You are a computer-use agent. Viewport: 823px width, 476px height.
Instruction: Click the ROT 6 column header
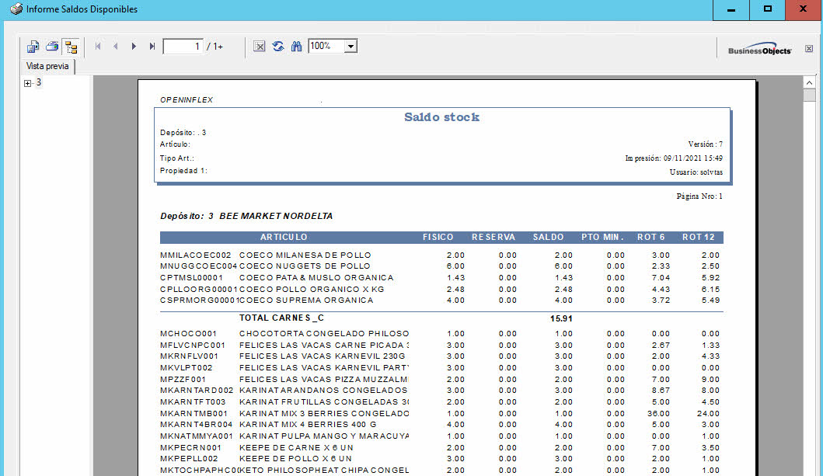point(650,238)
